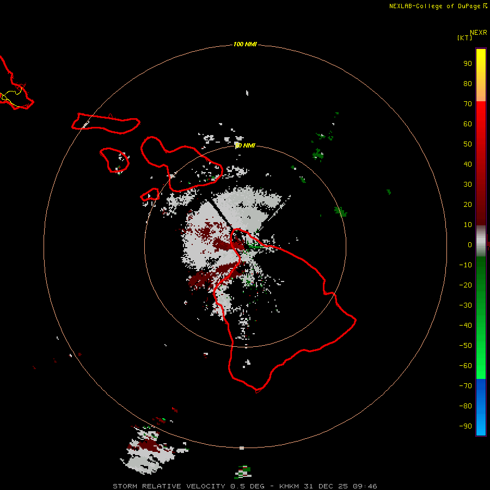
Task: Click the NEXLAB-College of DuPage credit text
Action: [x=435, y=6]
